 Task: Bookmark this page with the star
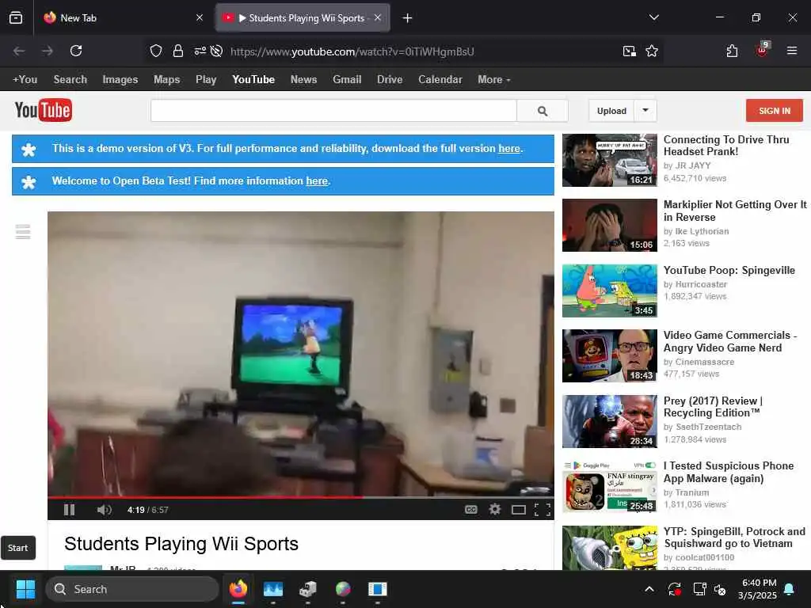pyautogui.click(x=652, y=51)
